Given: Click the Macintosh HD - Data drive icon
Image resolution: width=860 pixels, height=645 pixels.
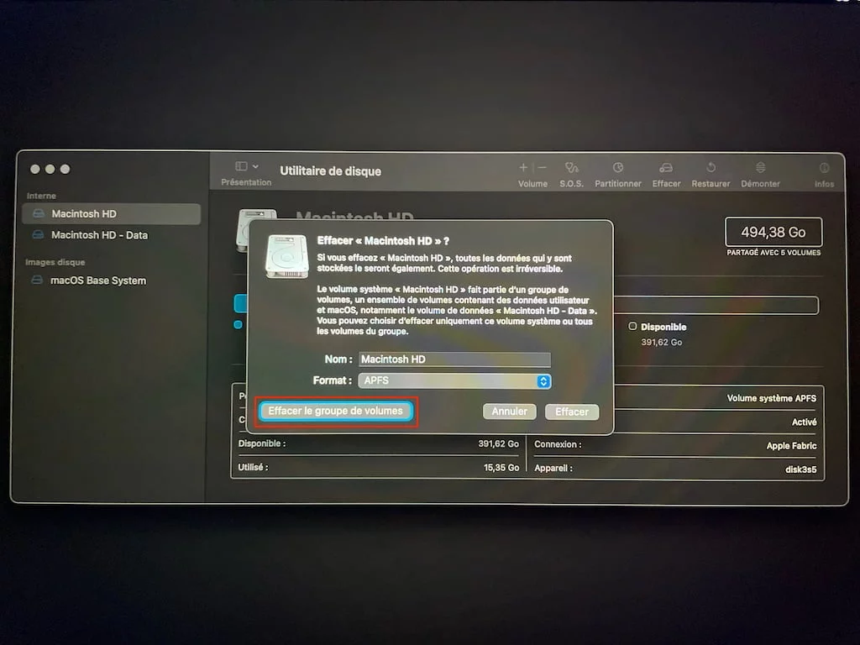Looking at the screenshot, I should pos(38,235).
